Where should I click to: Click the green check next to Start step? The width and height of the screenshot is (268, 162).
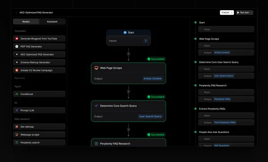(x=195, y=22)
